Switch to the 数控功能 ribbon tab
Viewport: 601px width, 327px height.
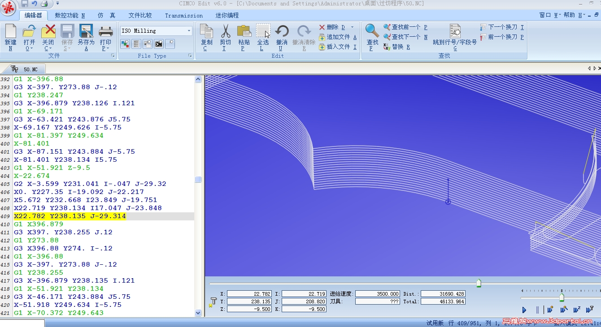[x=70, y=15]
